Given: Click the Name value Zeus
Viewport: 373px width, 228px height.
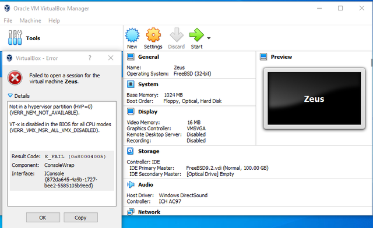Looking at the screenshot, I should [x=179, y=67].
